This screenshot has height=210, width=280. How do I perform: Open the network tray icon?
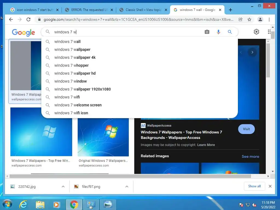pyautogui.click(x=248, y=205)
